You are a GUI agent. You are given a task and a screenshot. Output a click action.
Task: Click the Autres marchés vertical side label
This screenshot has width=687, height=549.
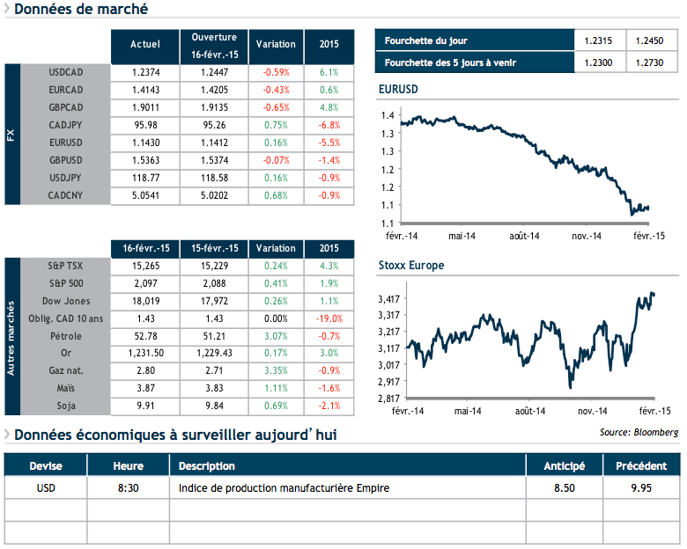click(12, 336)
